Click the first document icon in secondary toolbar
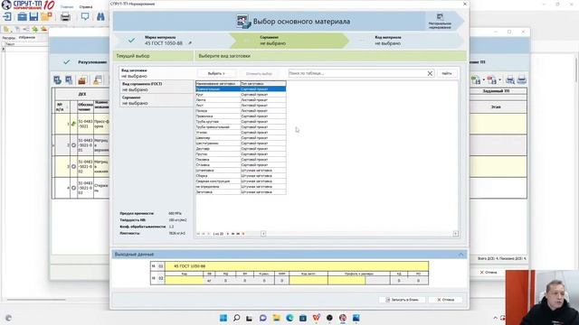Image resolution: width=579 pixels, height=325 pixels. (x=6, y=29)
